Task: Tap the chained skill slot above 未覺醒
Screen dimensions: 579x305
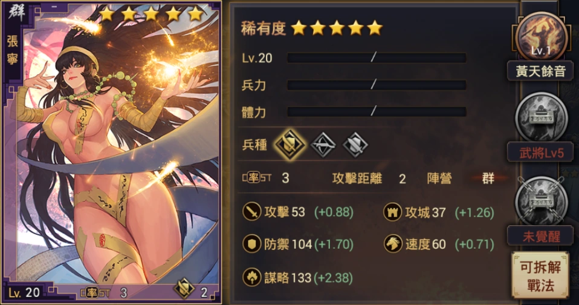Action: tap(541, 201)
